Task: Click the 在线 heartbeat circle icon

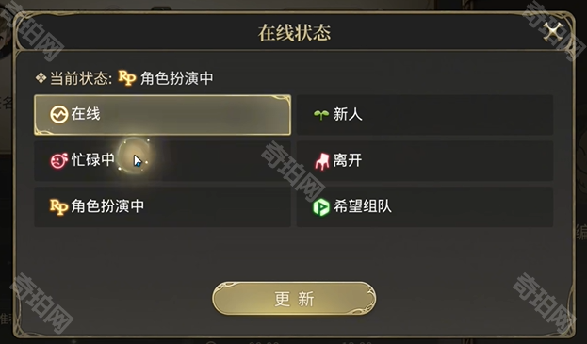Action: (x=58, y=115)
